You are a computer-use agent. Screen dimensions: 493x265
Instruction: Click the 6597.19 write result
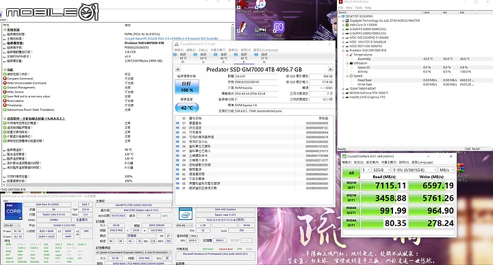point(431,186)
